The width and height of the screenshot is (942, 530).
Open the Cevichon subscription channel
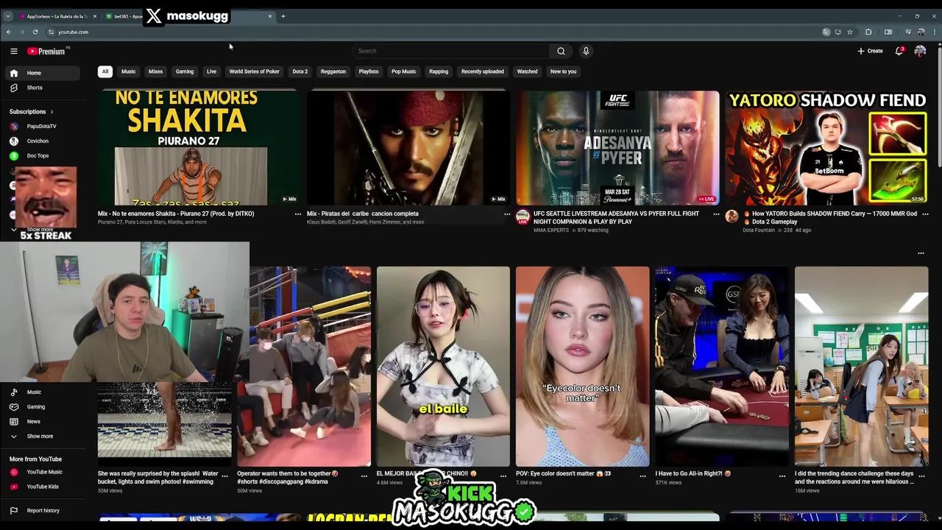click(x=42, y=141)
